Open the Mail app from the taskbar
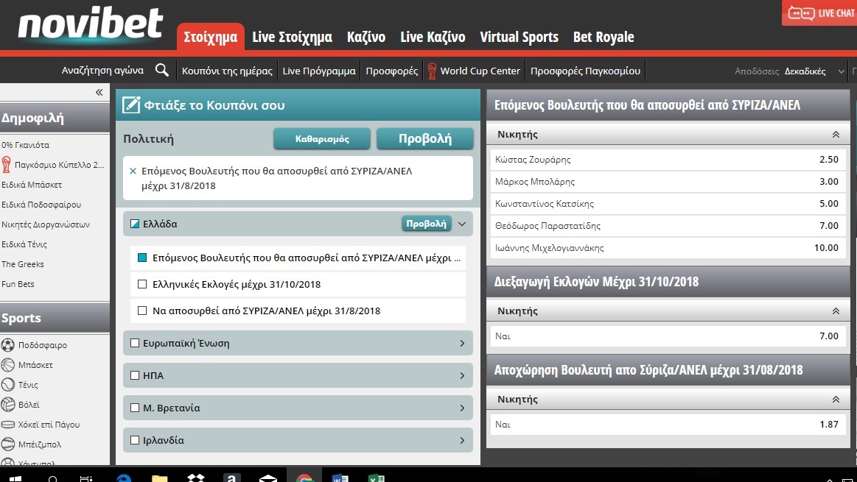 (x=267, y=478)
